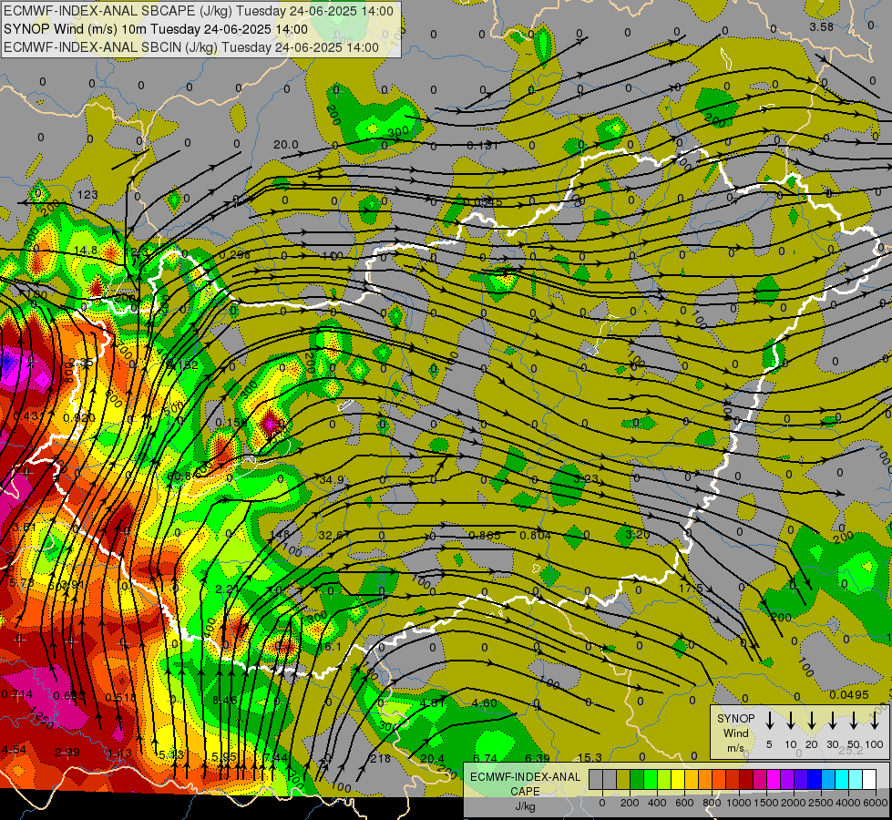
Task: Click the 0.156 value label
Action: (231, 423)
